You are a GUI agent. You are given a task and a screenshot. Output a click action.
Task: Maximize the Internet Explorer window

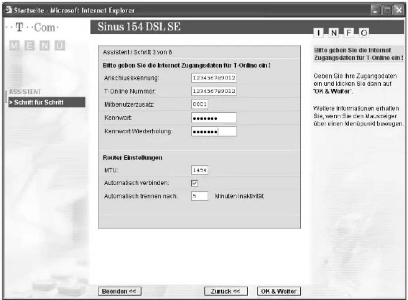pos(388,11)
